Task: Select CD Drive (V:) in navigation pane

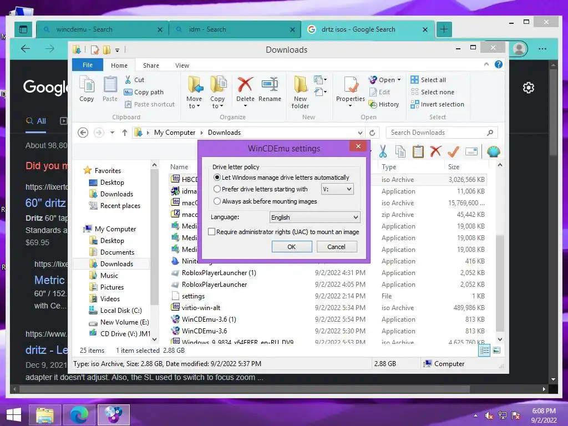Action: [x=120, y=333]
